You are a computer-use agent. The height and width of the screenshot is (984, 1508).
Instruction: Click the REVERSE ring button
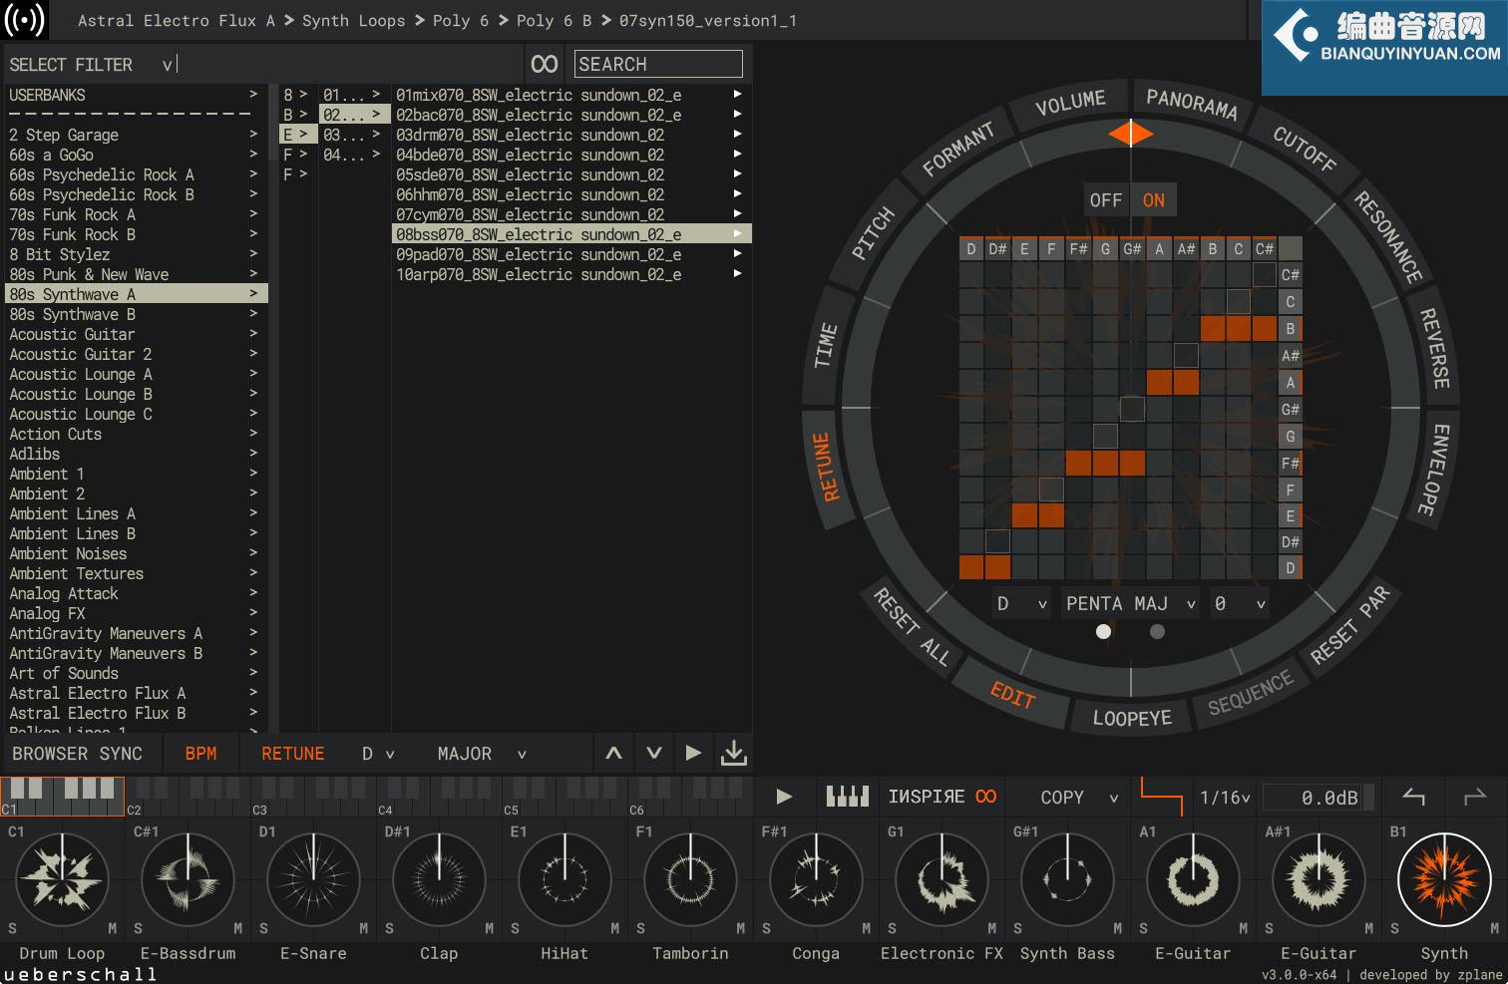pos(1433,349)
